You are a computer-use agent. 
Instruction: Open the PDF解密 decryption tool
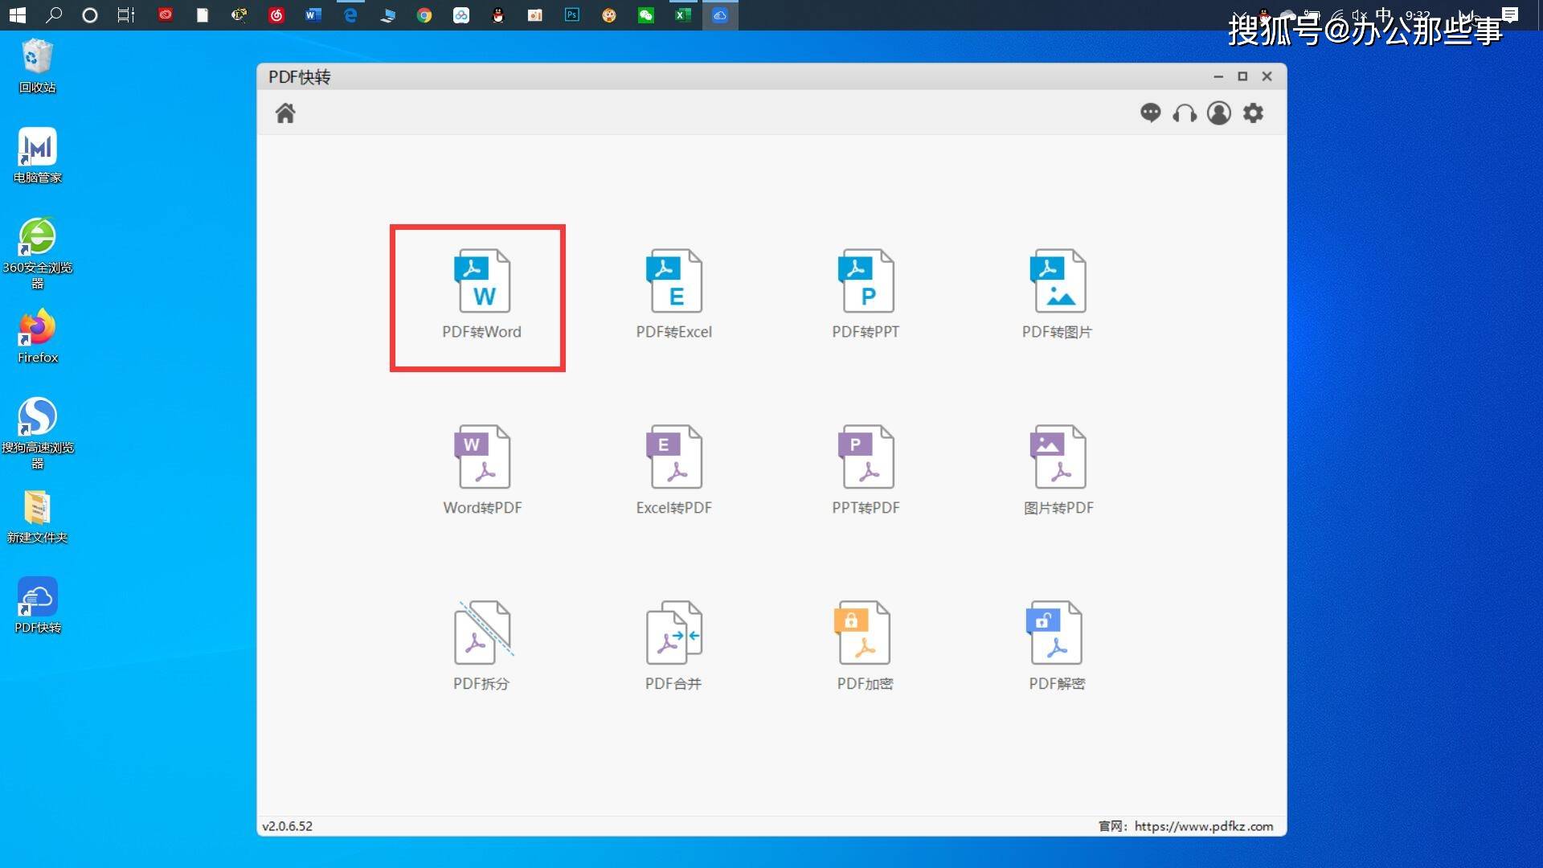coord(1057,646)
